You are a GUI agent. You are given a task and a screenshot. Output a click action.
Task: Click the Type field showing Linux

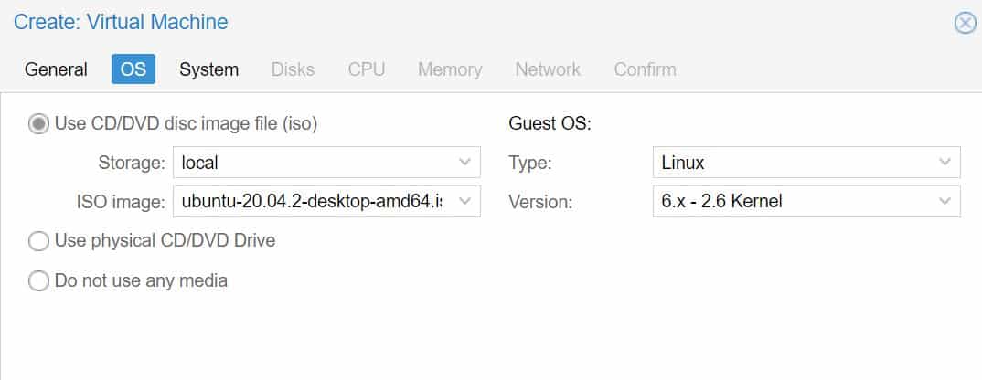(x=806, y=163)
